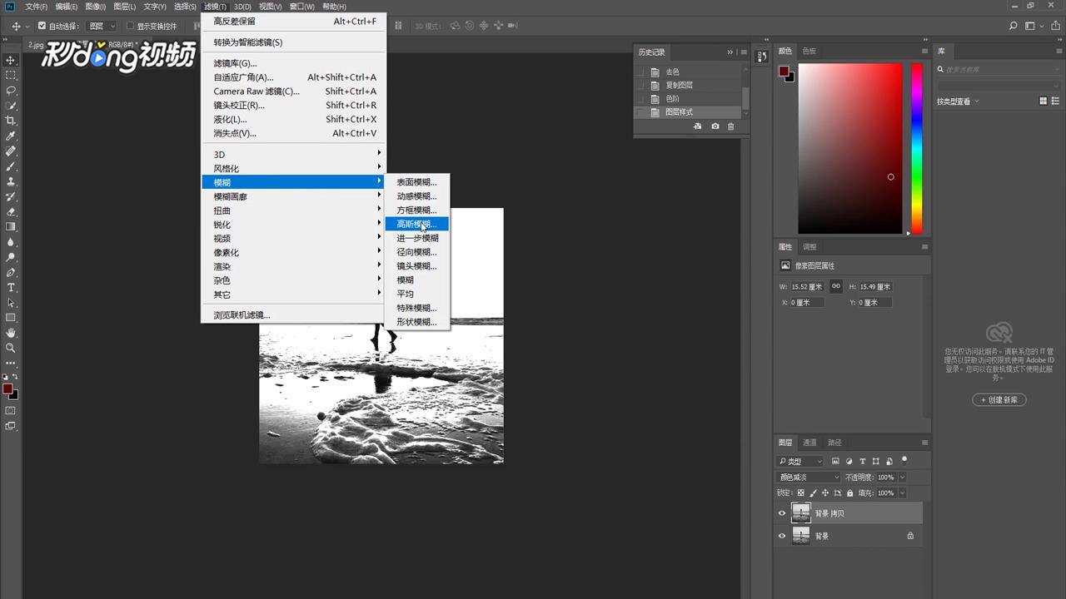Screen dimensions: 1066x599
Task: Select the Gradient tool
Action: coord(11,226)
